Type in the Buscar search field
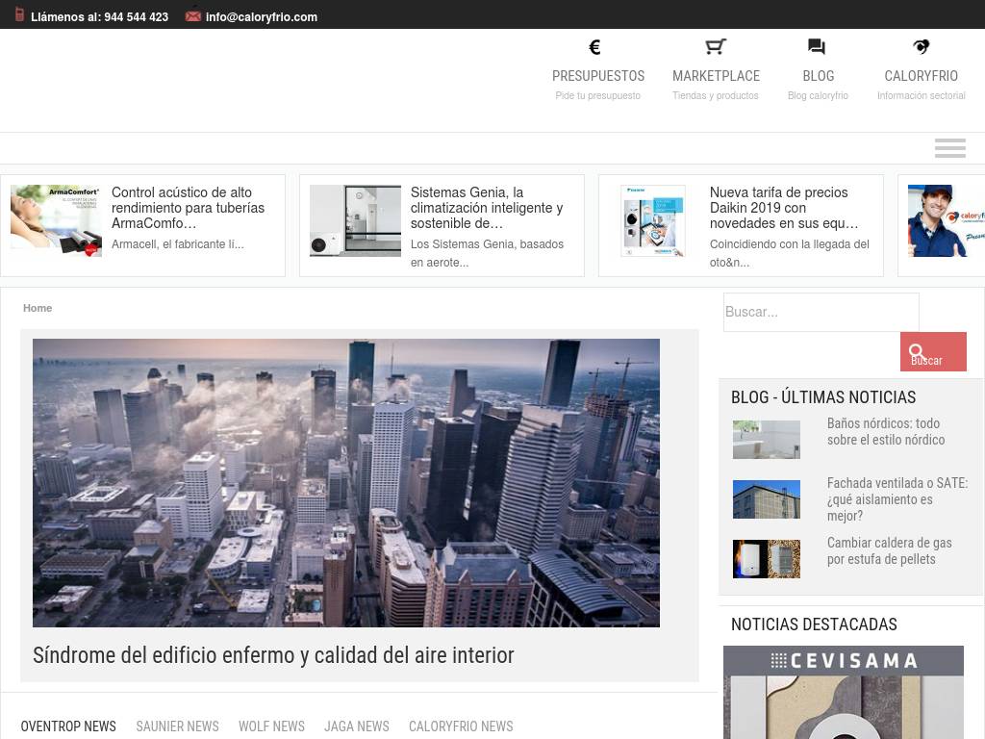 (821, 313)
